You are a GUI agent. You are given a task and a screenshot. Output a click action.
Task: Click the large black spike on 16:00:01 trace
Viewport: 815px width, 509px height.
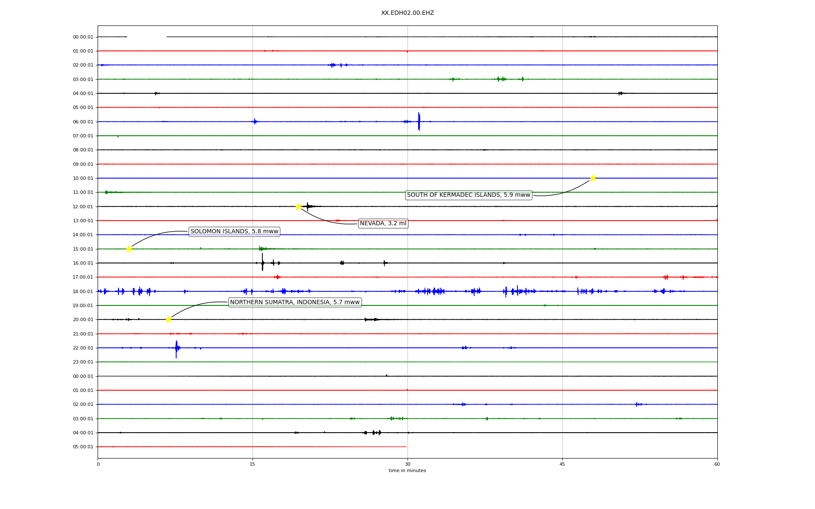pyautogui.click(x=262, y=262)
